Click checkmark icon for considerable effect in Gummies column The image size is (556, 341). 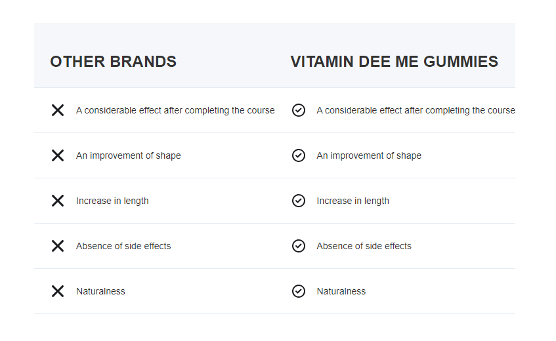click(299, 110)
